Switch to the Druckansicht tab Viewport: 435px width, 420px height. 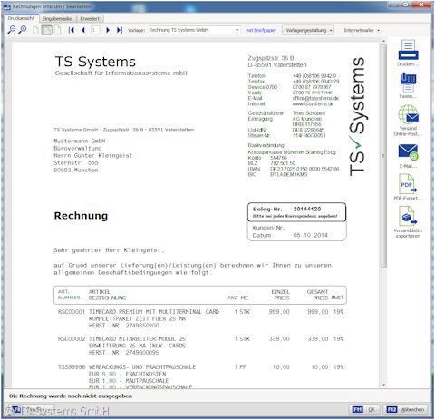[21, 18]
